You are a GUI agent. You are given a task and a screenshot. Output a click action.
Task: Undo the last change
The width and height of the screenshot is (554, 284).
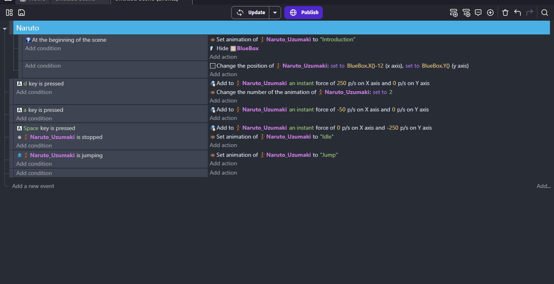[517, 13]
